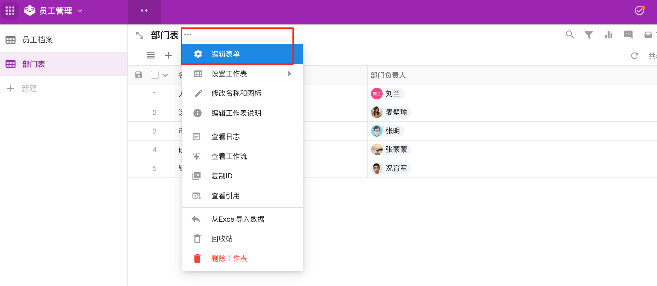Image resolution: width=657 pixels, height=286 pixels.
Task: Click the outline trash icon of 回收站
Action: pyautogui.click(x=197, y=238)
